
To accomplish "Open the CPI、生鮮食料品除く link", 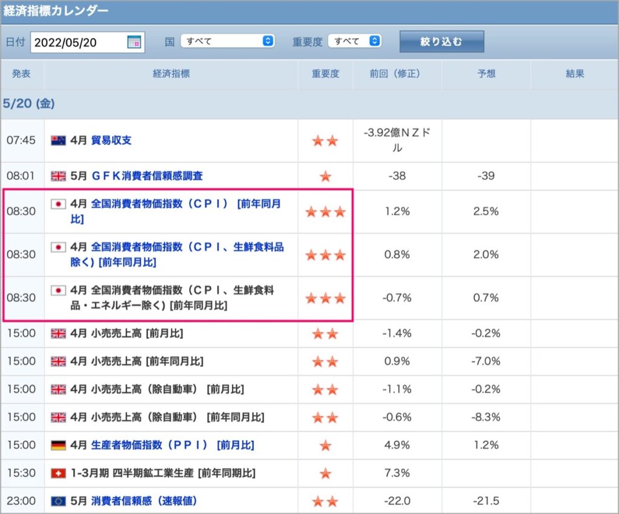I will pyautogui.click(x=177, y=254).
